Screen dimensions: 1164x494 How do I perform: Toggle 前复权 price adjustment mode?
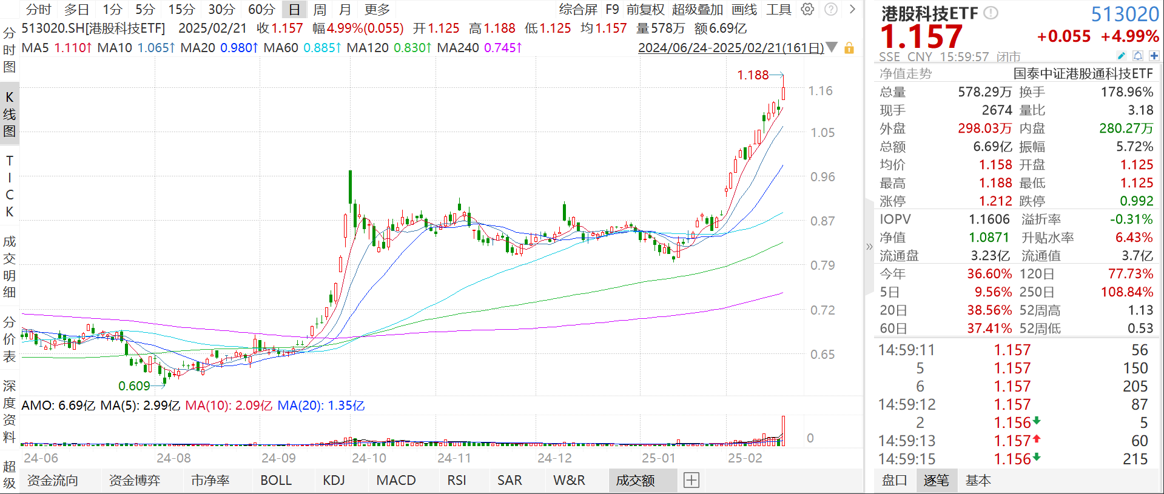pyautogui.click(x=645, y=9)
